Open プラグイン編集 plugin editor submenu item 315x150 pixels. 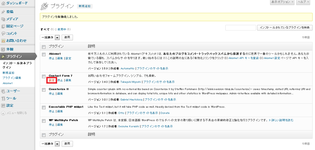tap(12, 78)
